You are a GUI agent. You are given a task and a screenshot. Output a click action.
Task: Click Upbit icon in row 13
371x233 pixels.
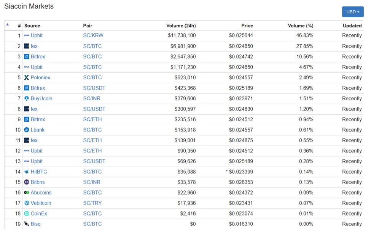(27, 161)
